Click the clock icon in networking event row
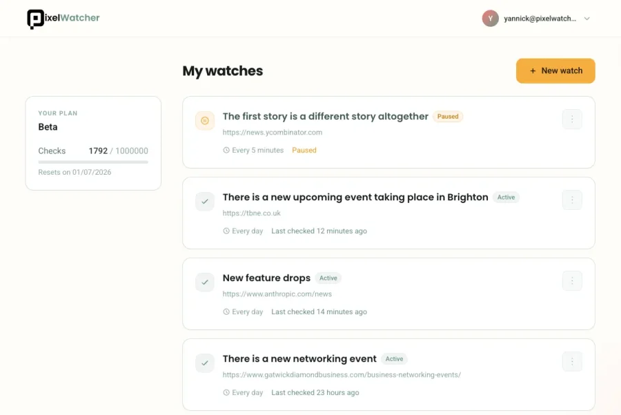This screenshot has height=415, width=621. [226, 393]
